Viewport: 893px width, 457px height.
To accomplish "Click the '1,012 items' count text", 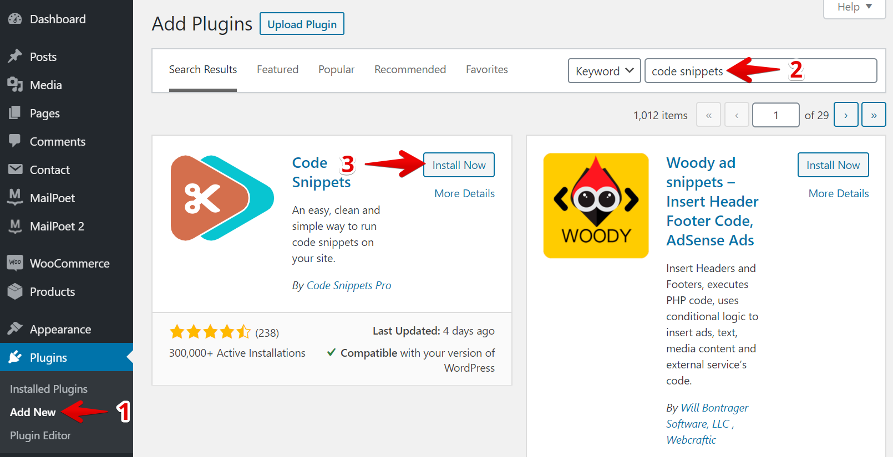I will pos(660,115).
